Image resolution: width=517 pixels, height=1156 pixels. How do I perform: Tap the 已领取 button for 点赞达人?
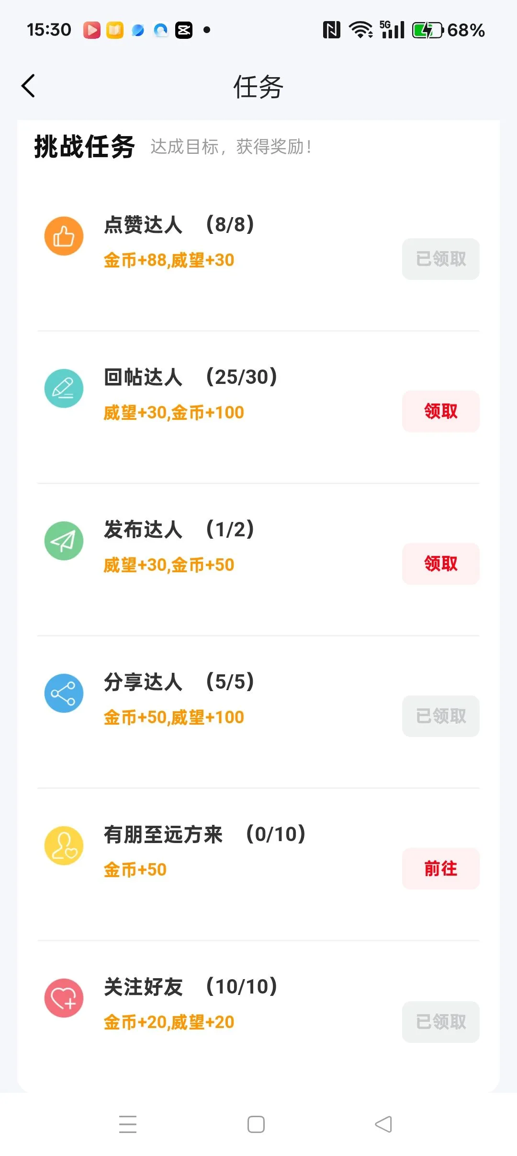coord(440,259)
